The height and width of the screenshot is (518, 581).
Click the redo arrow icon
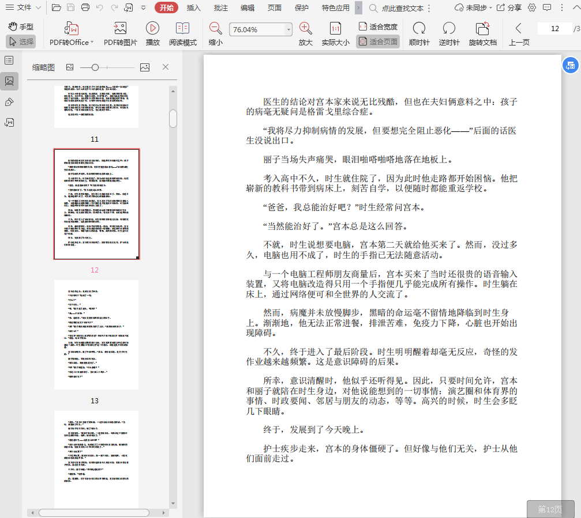[x=114, y=7]
